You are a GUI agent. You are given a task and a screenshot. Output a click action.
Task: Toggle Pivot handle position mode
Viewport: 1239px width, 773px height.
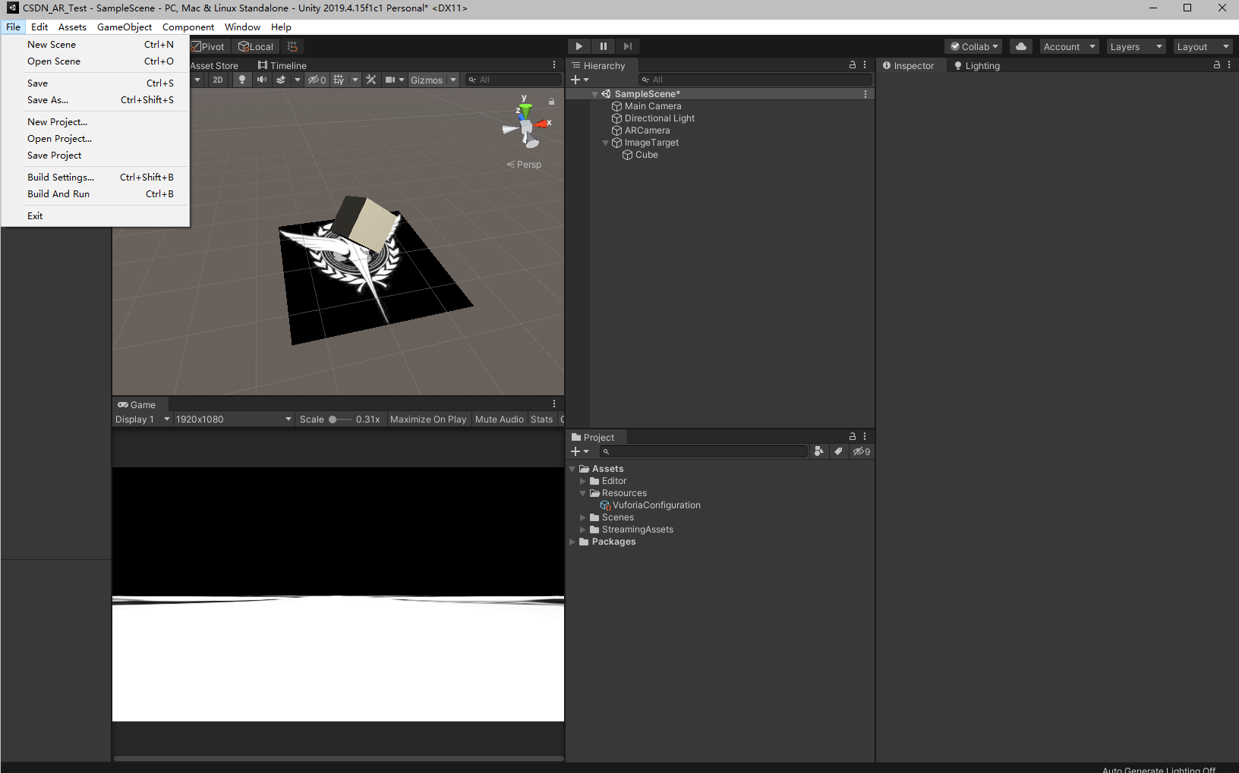coord(208,46)
